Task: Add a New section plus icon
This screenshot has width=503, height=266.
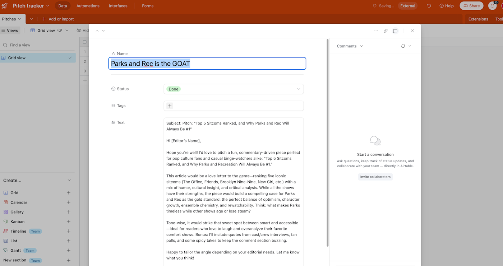Action: pos(69,260)
